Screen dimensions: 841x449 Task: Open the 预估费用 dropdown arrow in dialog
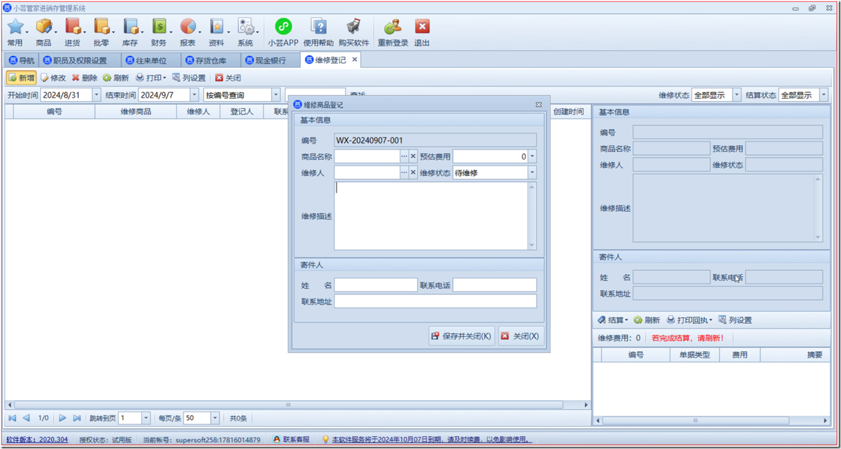(532, 157)
